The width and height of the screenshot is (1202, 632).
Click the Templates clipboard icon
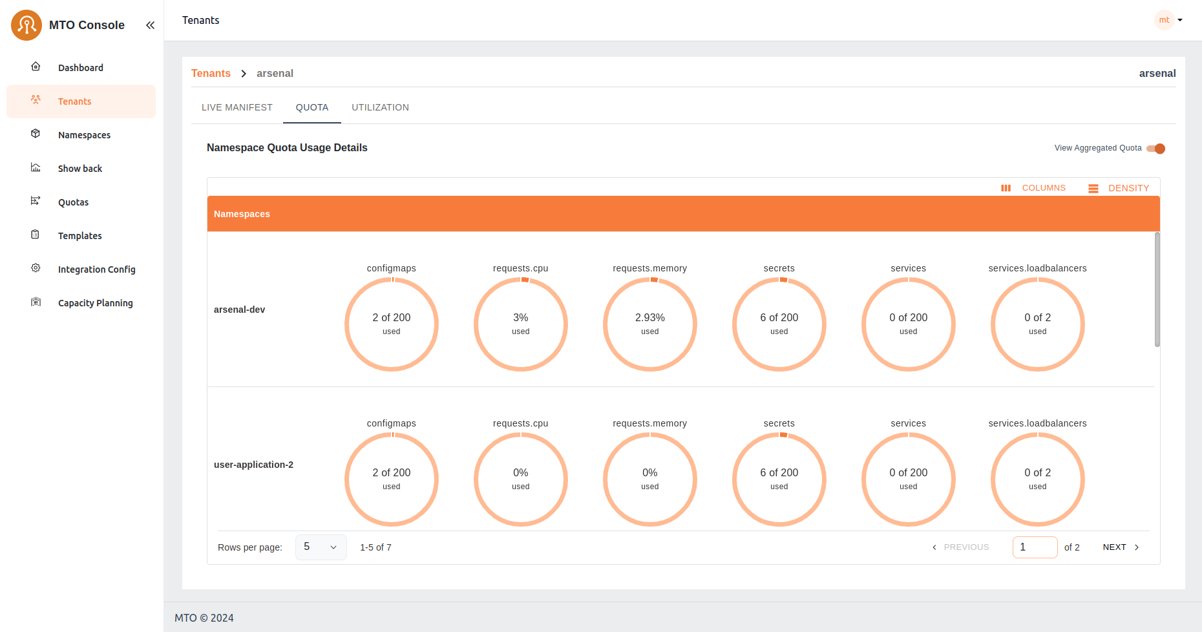[36, 235]
